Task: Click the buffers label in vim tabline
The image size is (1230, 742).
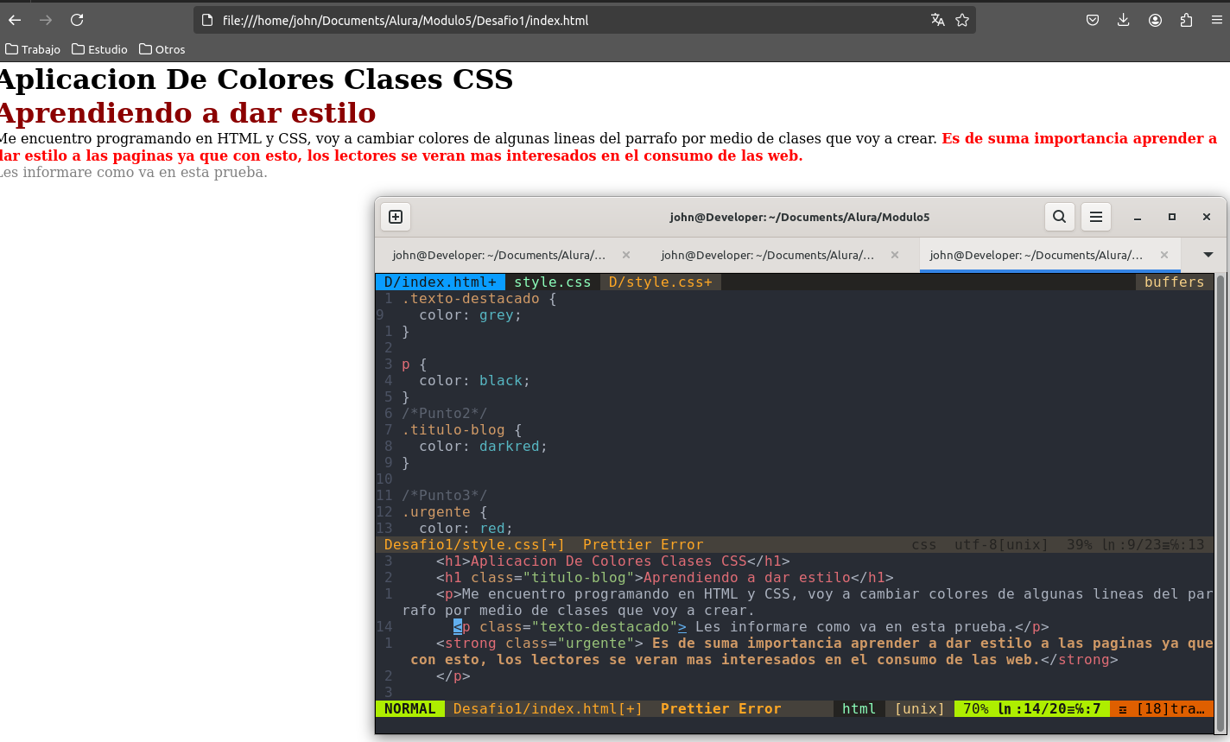Action: [x=1174, y=282]
